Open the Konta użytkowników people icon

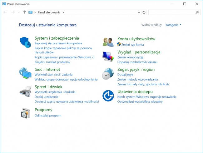(108, 42)
